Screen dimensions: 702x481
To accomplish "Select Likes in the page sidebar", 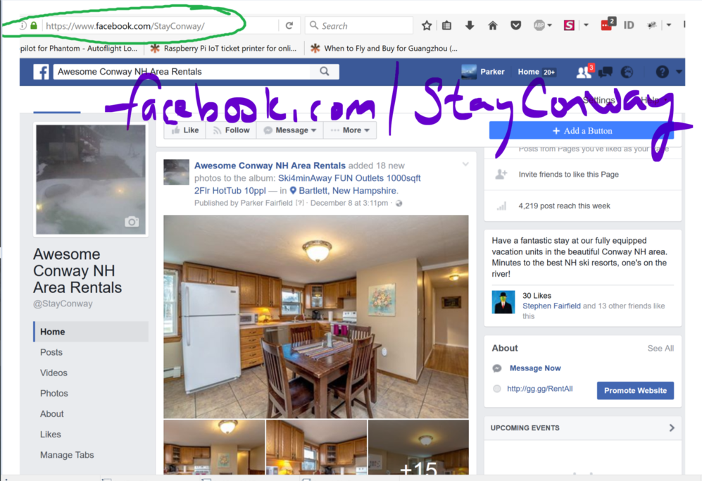I will [51, 435].
